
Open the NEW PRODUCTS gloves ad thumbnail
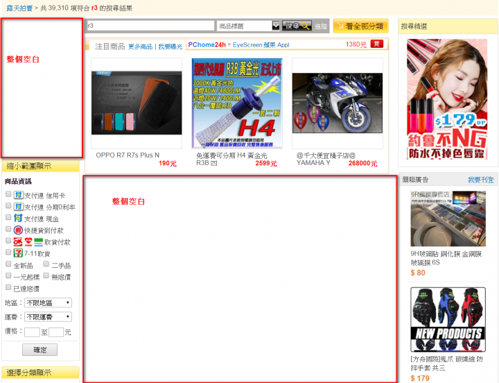point(448,319)
